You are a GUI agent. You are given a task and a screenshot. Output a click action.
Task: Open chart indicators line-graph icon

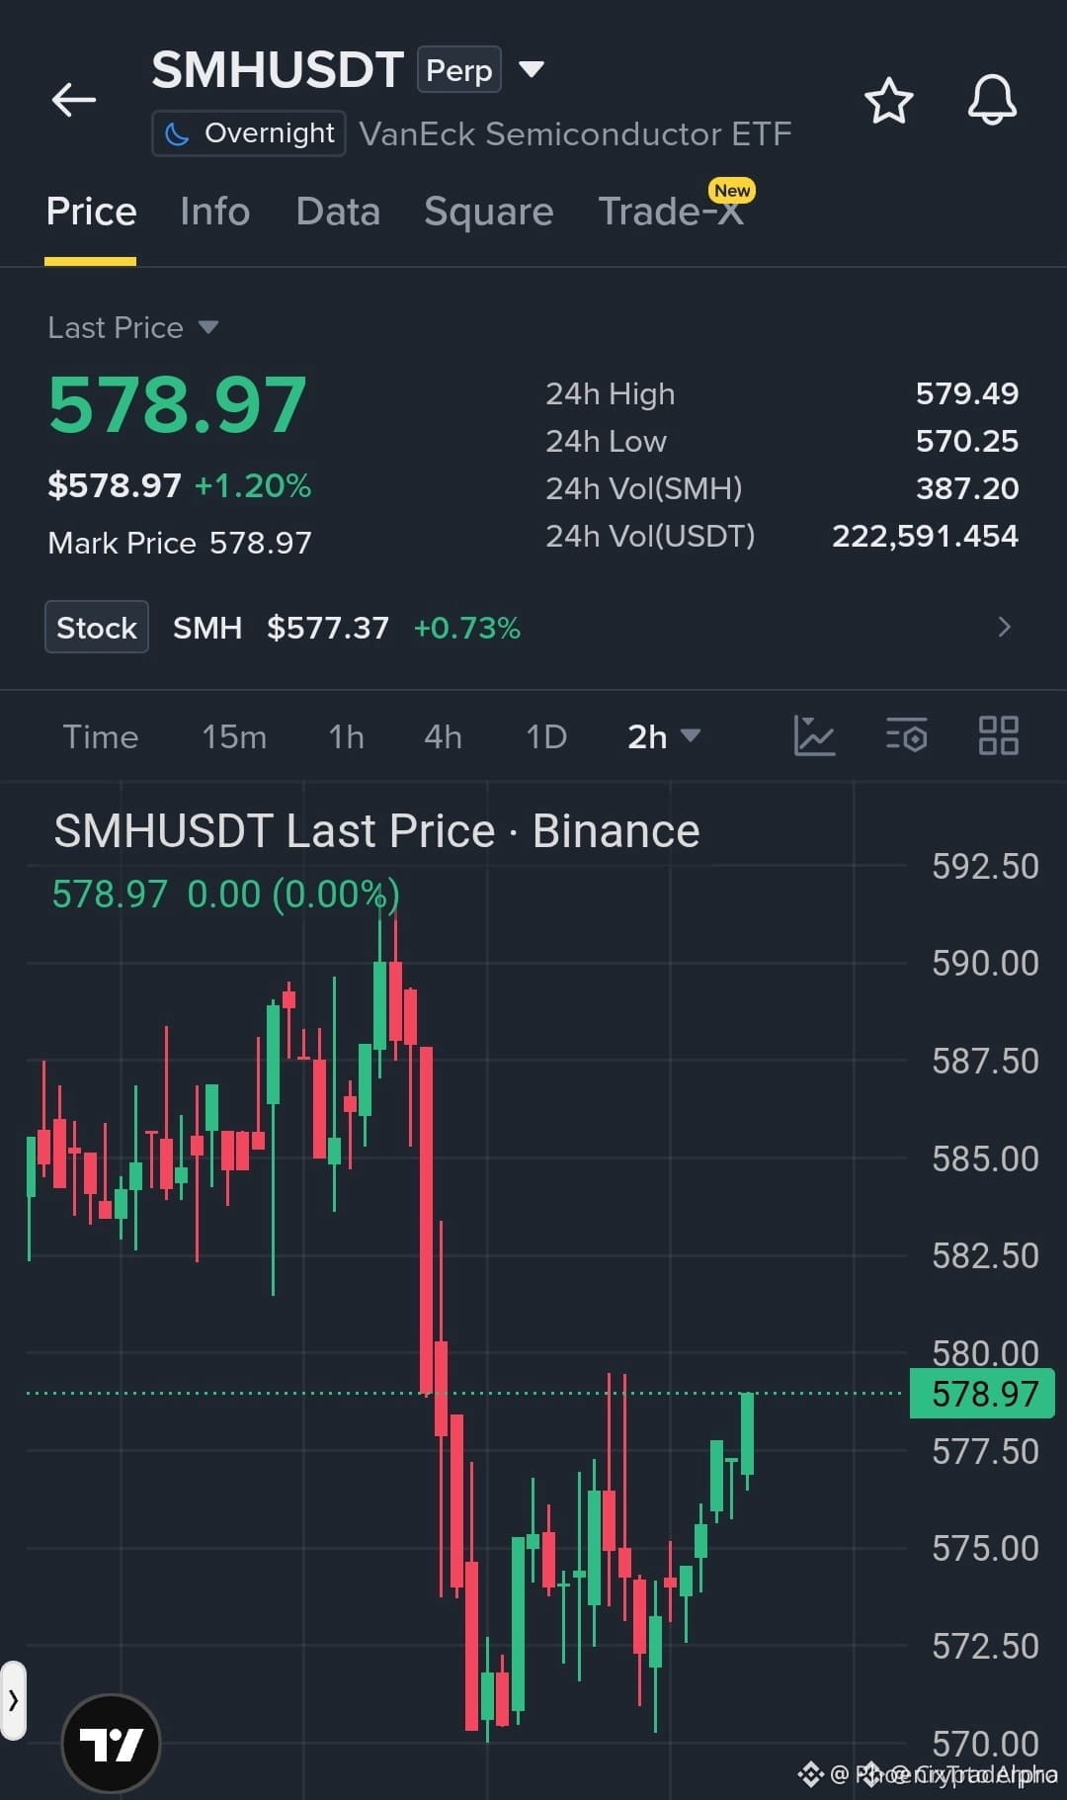(x=814, y=736)
